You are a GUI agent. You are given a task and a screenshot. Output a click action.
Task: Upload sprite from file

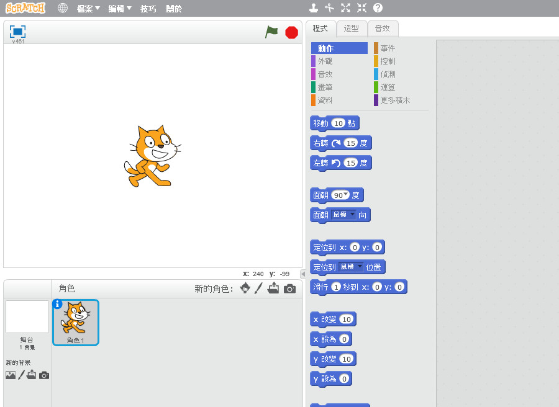coord(273,288)
